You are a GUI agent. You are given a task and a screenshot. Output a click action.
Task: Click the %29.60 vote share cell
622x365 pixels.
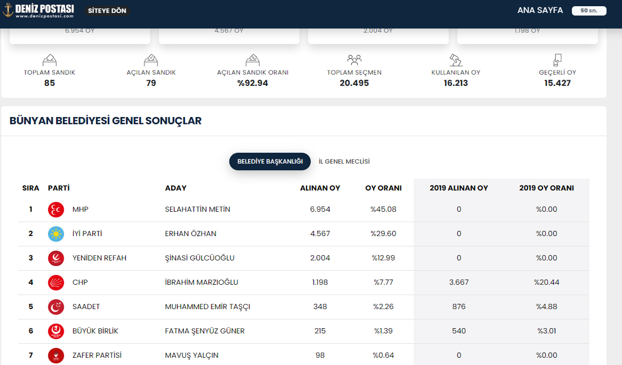tap(384, 233)
